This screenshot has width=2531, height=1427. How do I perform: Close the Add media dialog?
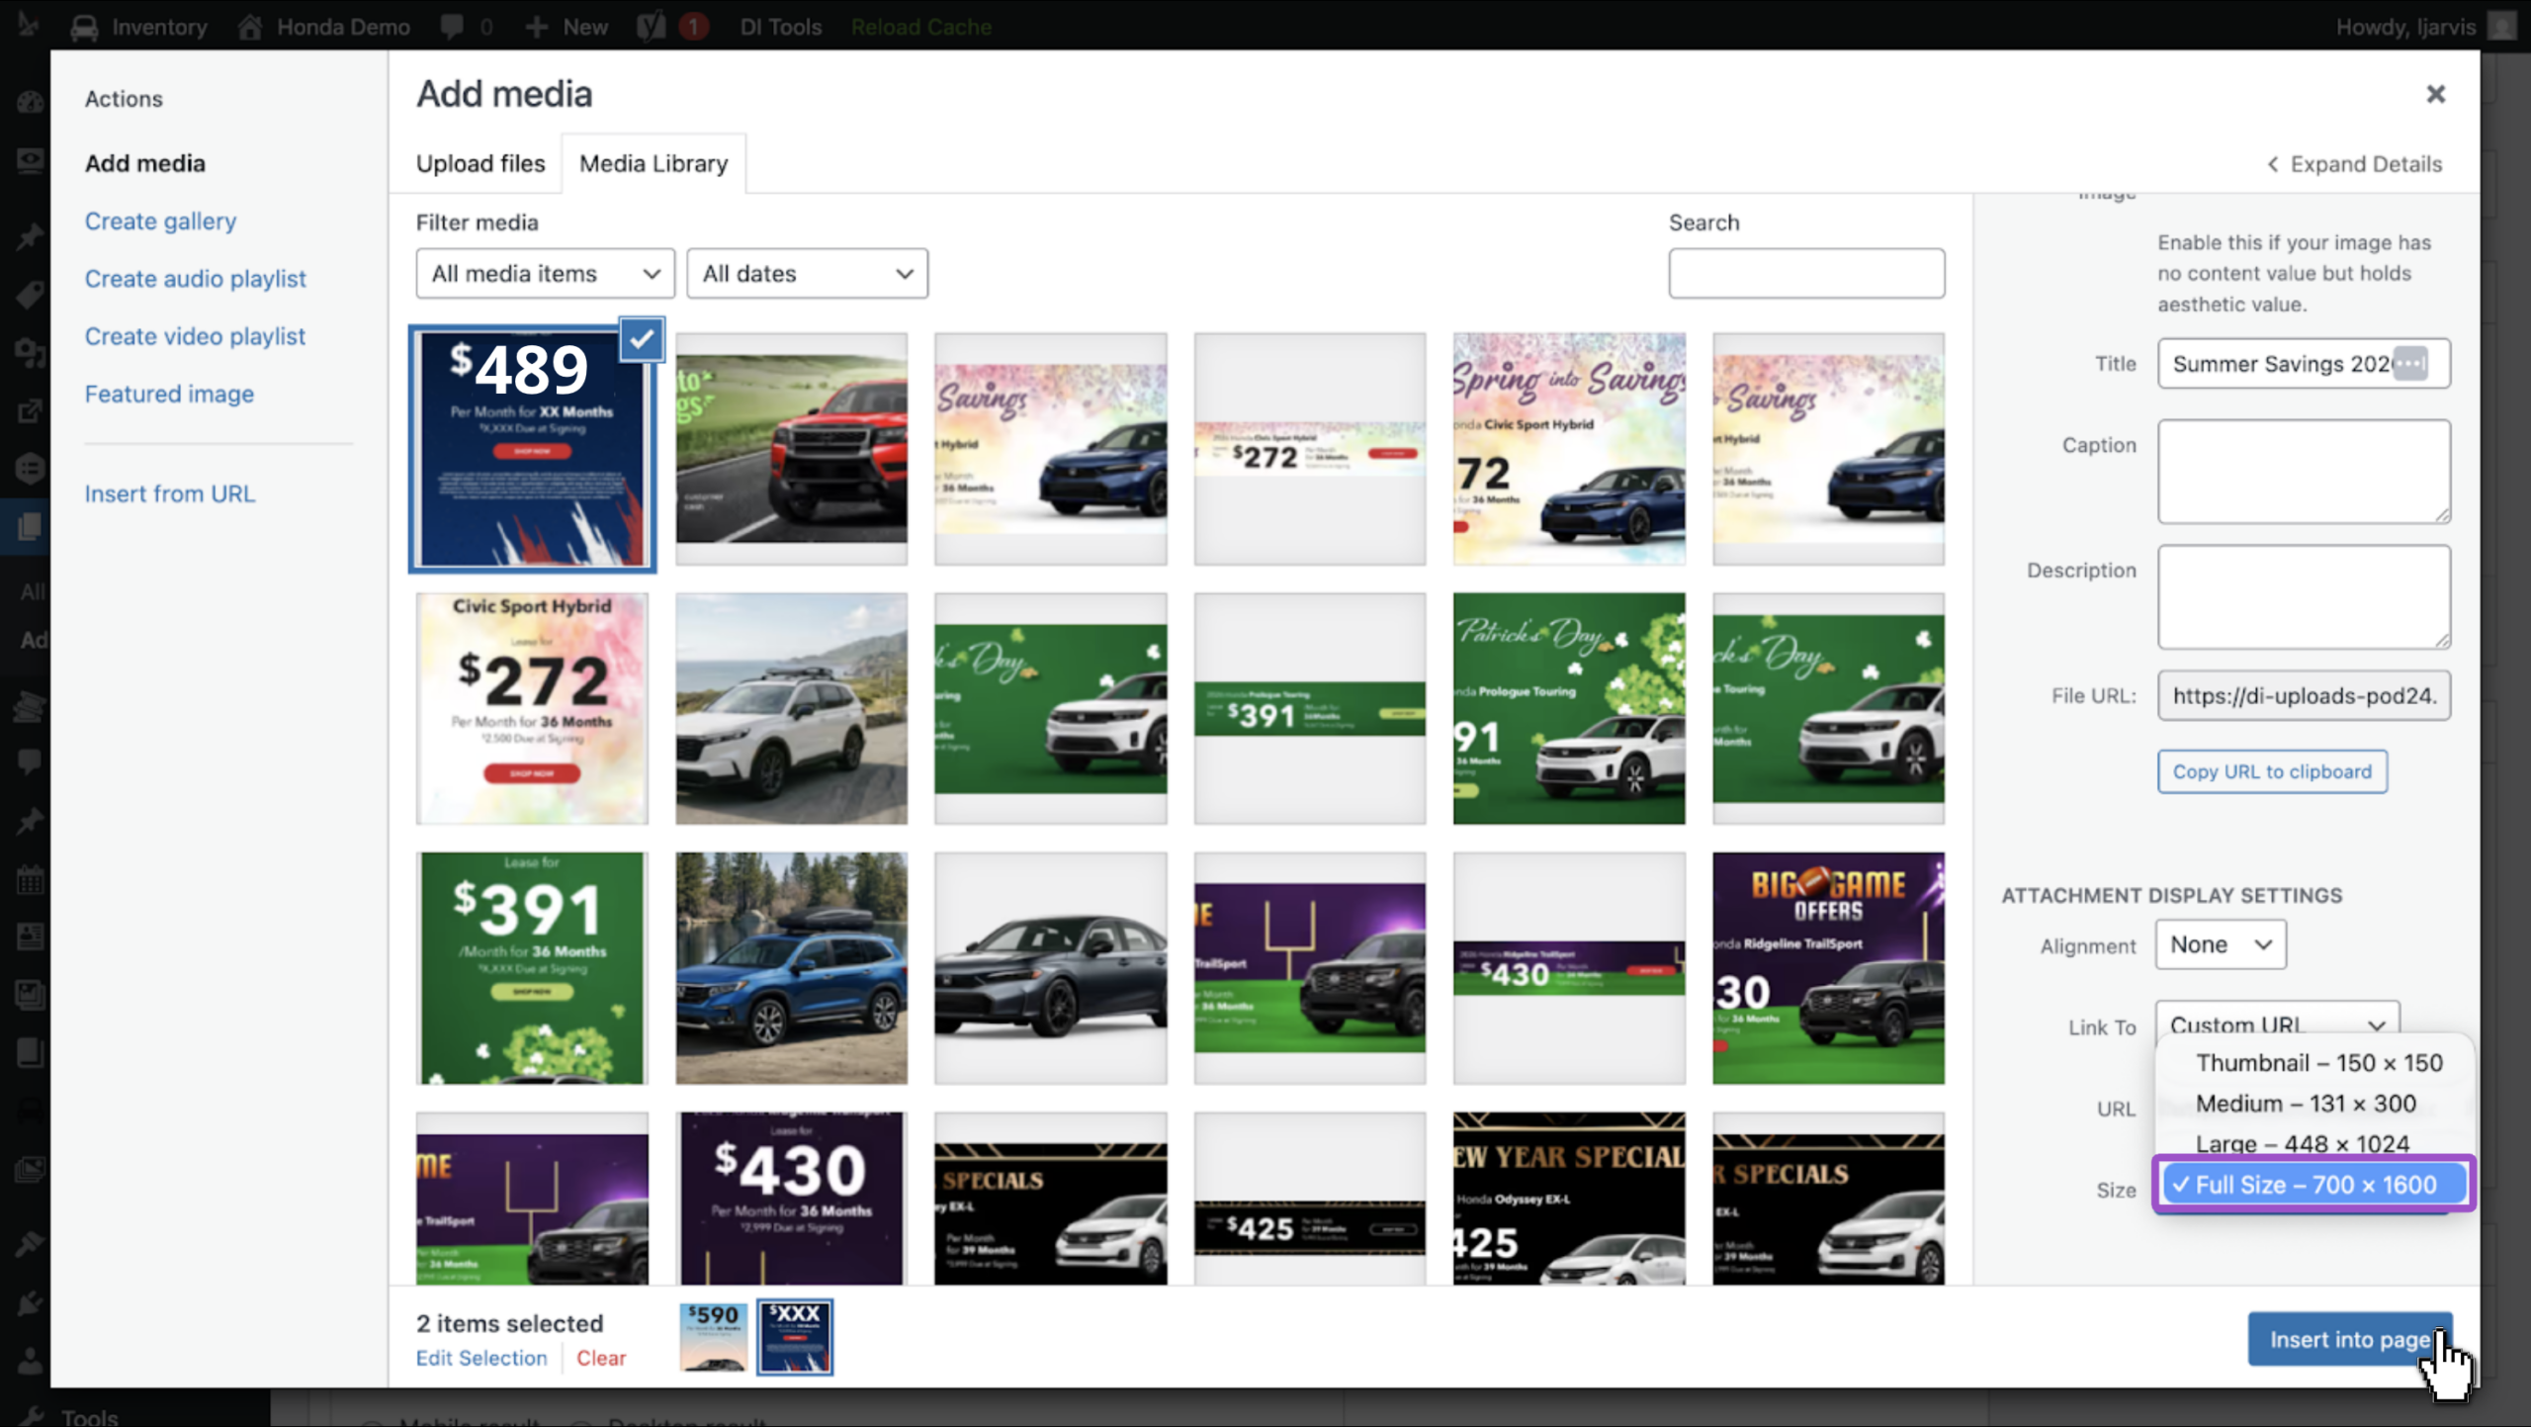tap(2435, 94)
